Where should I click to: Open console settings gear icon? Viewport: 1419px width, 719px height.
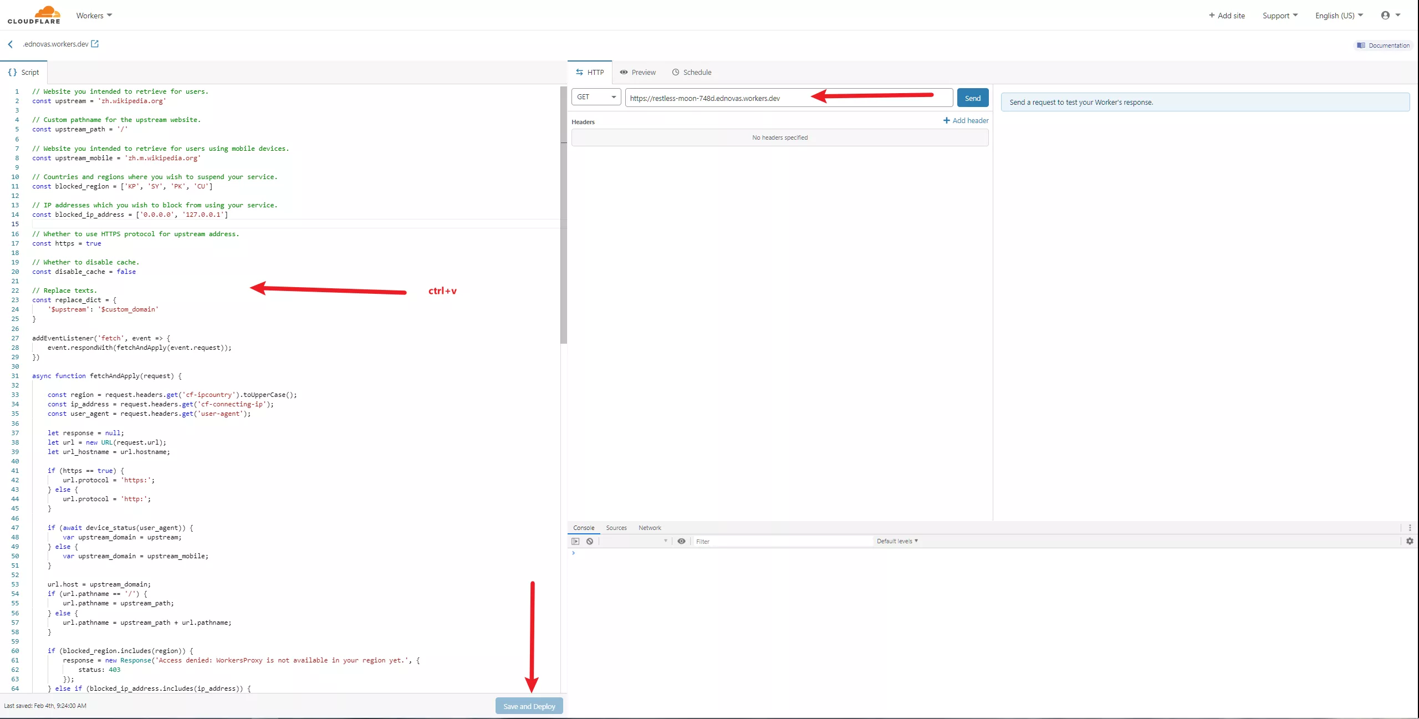[x=1410, y=541]
